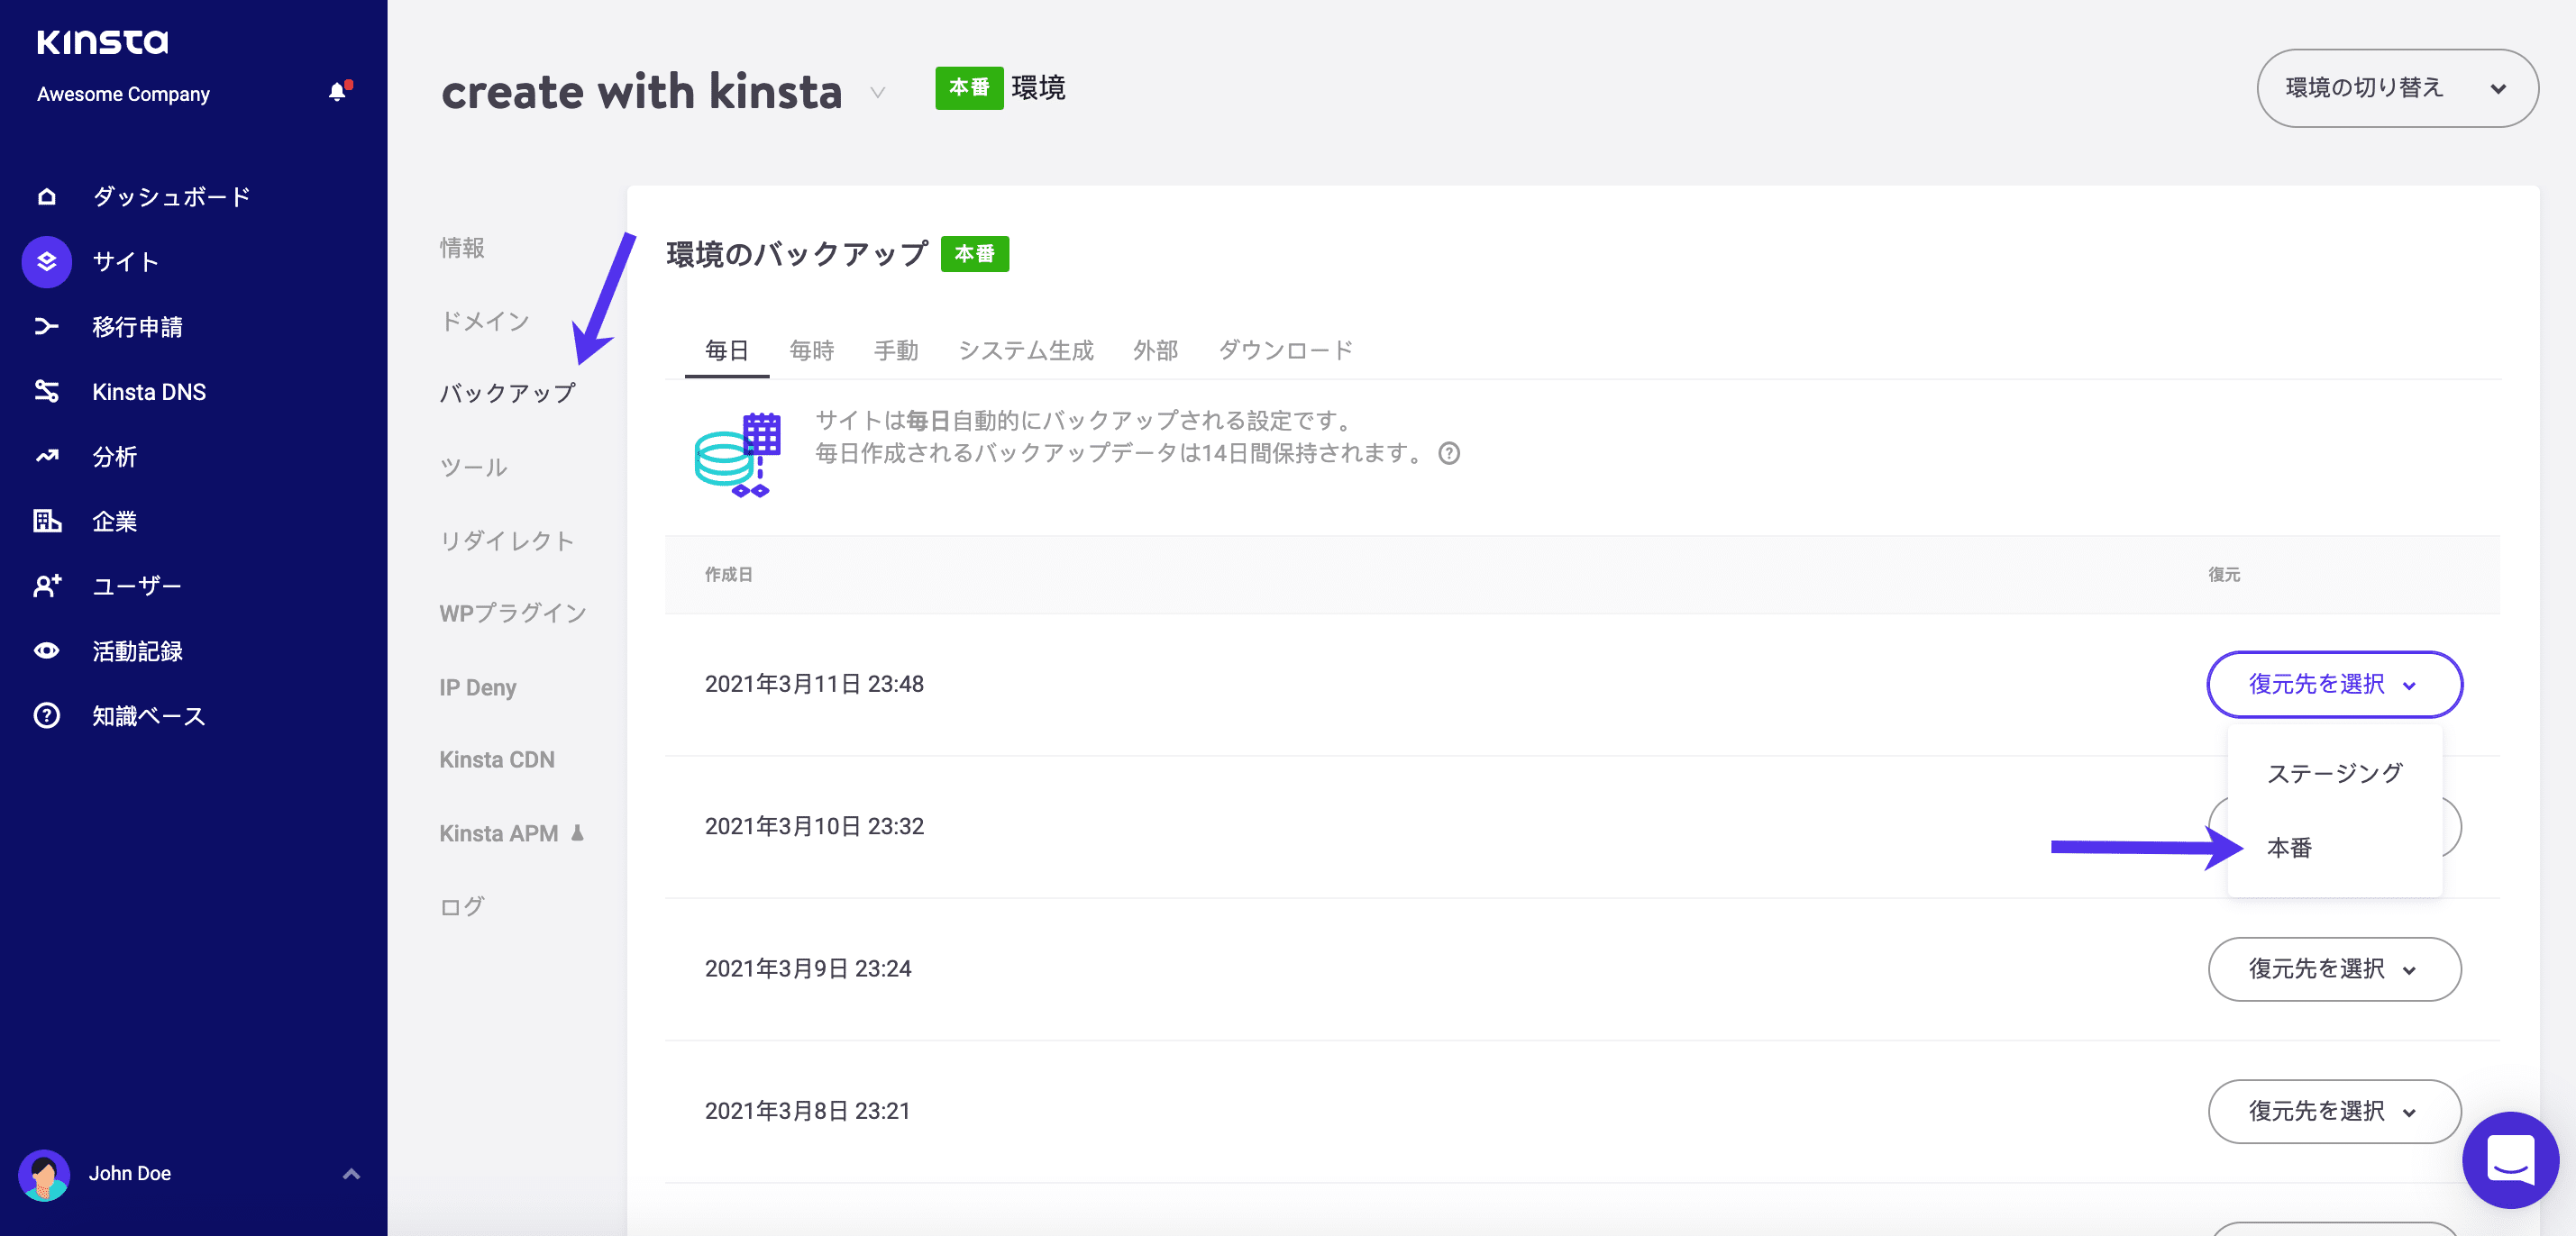Open the ダッシュボード icon in the sidebar
Viewport: 2576px width, 1236px height.
point(46,195)
